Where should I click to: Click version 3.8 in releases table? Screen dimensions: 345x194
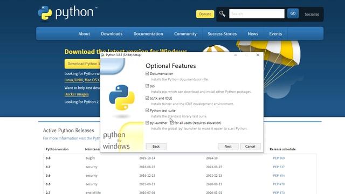pyautogui.click(x=48, y=158)
